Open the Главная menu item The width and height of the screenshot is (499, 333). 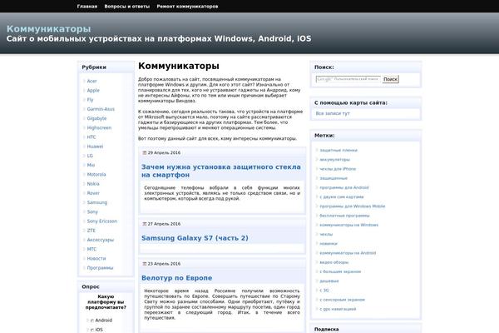[x=86, y=7]
